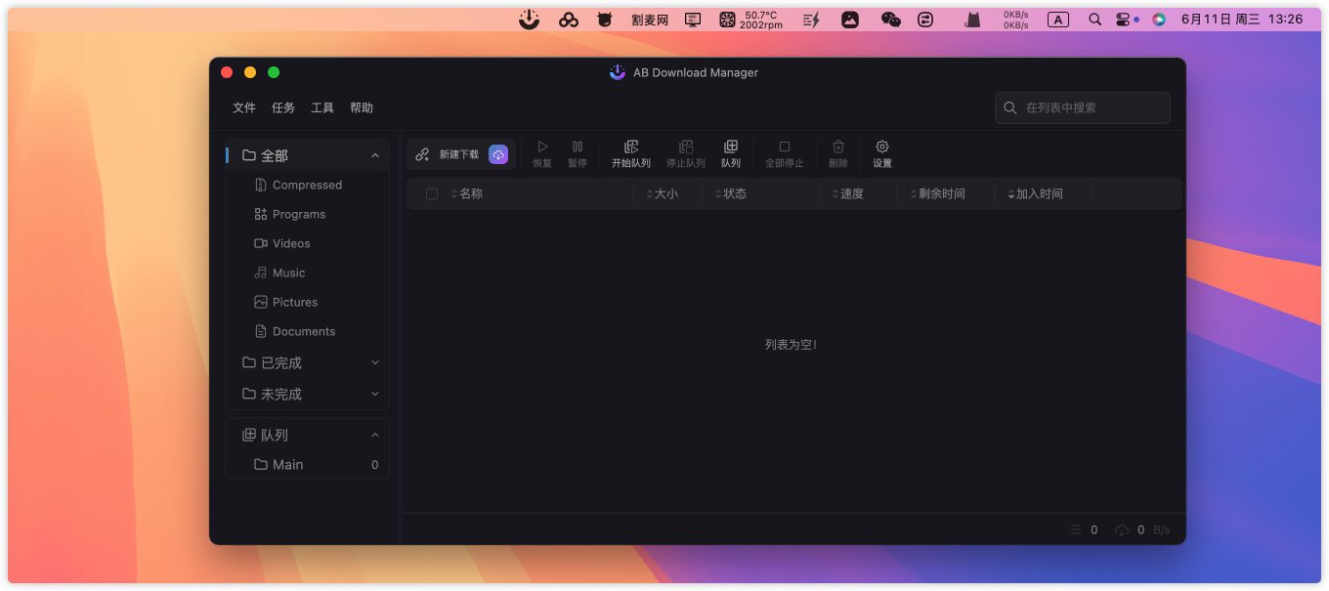Click AB Download Manager menu bar icon
The image size is (1329, 591).
(529, 19)
